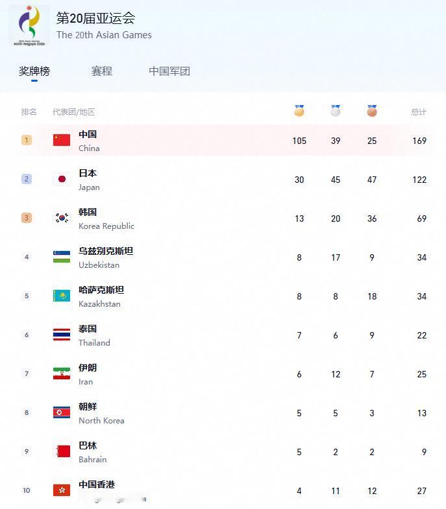This screenshot has width=446, height=509.
Task: Click the Aichi-Nagoya 2026 Asian Games logo
Action: [x=29, y=26]
